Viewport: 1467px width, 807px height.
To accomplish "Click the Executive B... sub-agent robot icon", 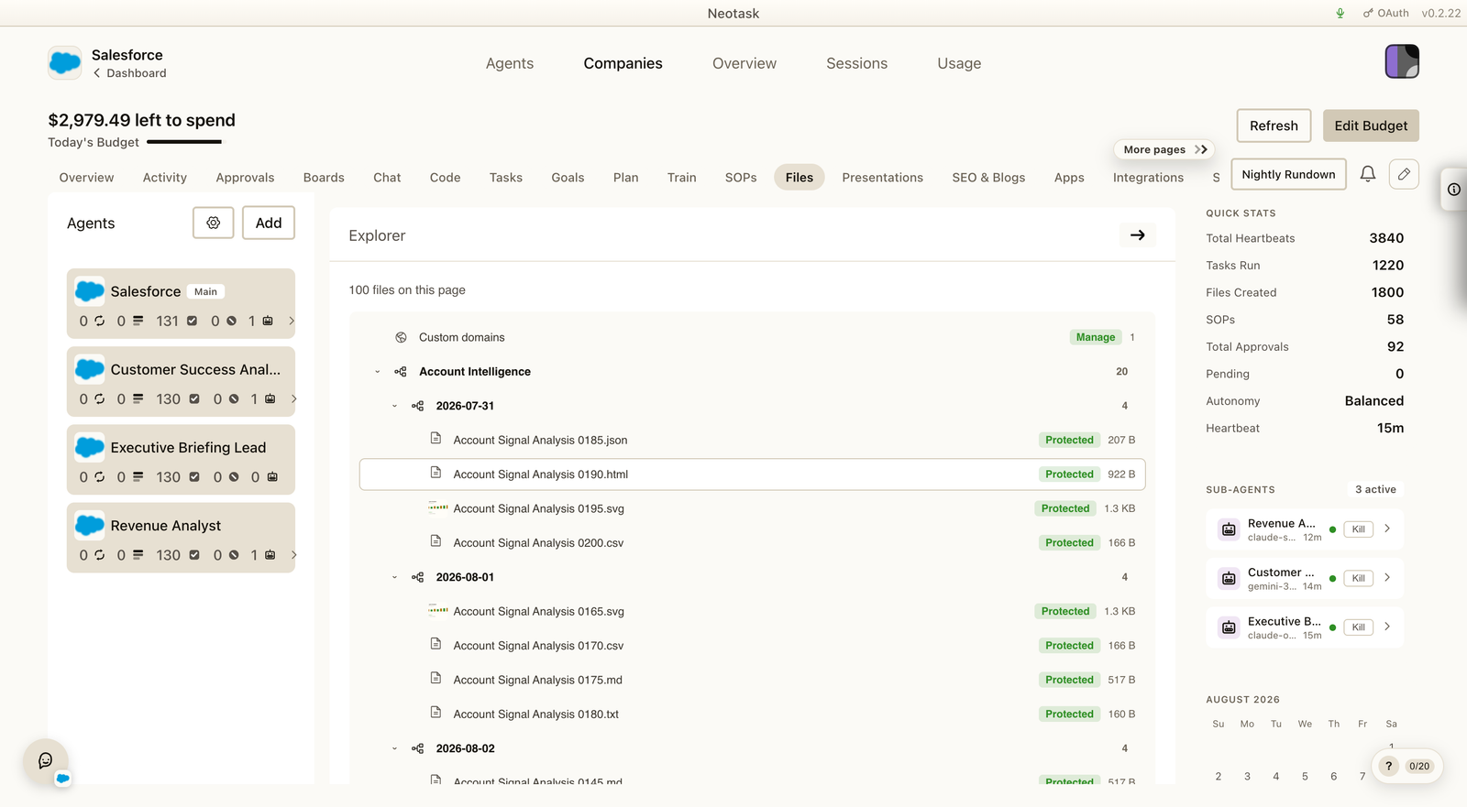I will (1229, 627).
